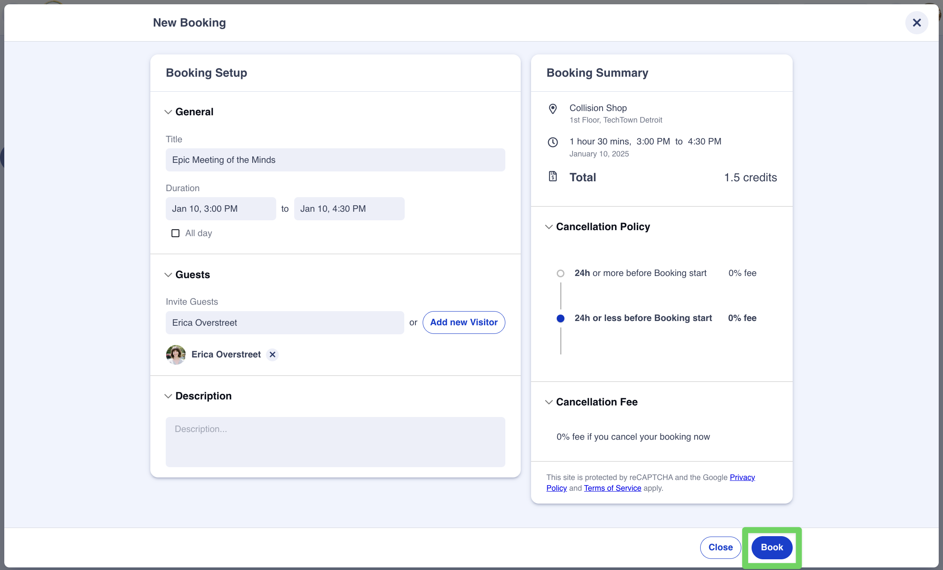Click Erica Overstreet's avatar photo
943x570 pixels.
point(176,354)
